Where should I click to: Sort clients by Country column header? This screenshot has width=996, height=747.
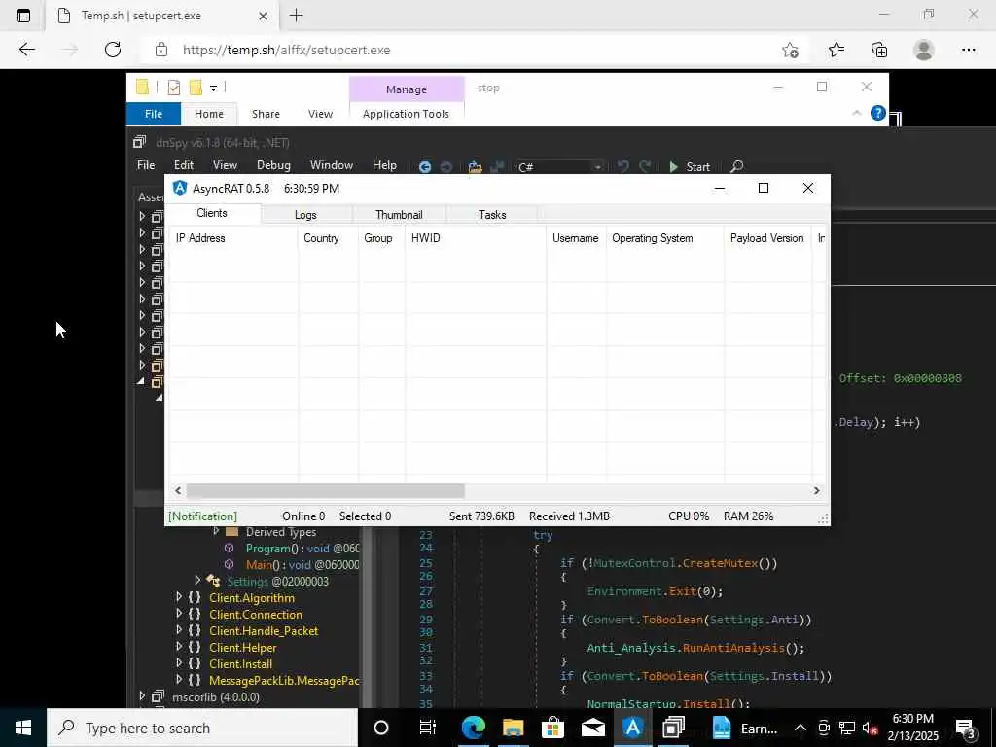(x=328, y=238)
